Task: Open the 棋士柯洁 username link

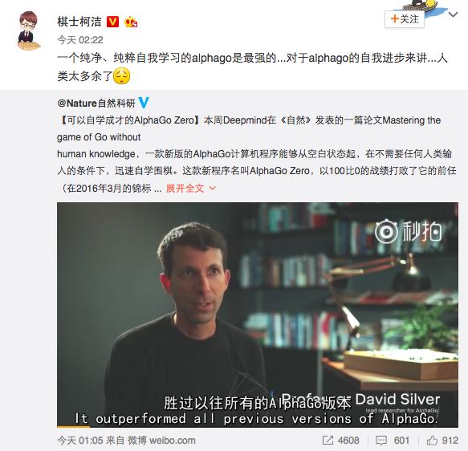Action: 79,22
